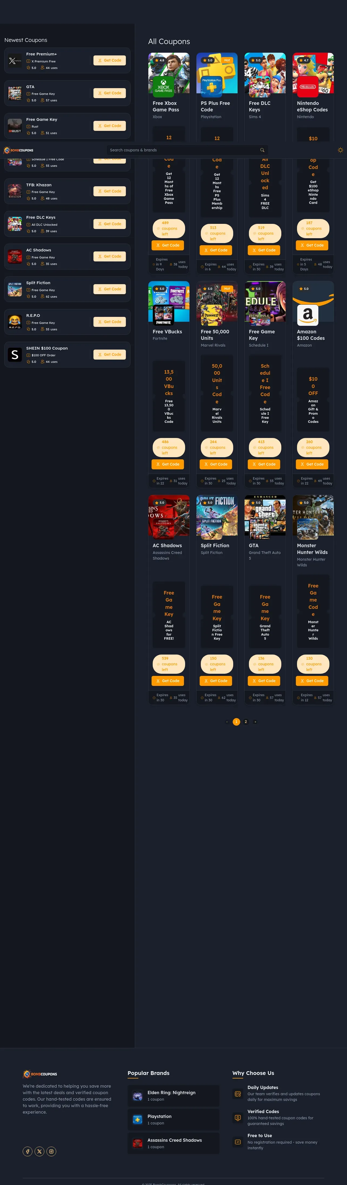Get code on the Amazon $100 Codes card
347x1185 pixels.
point(312,464)
